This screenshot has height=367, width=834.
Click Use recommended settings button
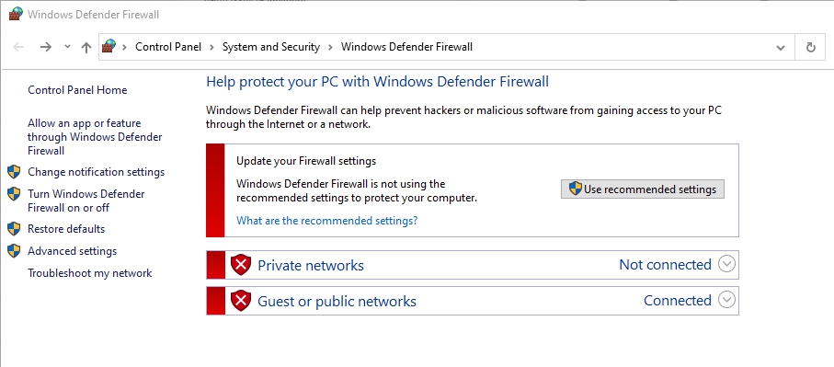[643, 189]
